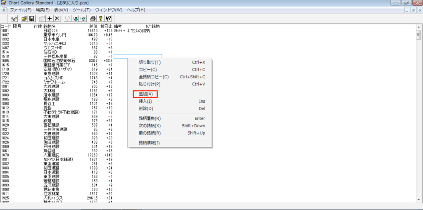Click the cyan up-arrow previous stock icon
The height and width of the screenshot is (210, 423).
(83, 19)
